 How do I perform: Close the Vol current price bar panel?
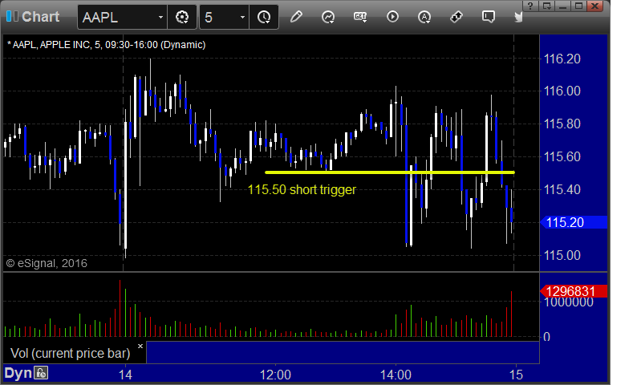pos(140,346)
